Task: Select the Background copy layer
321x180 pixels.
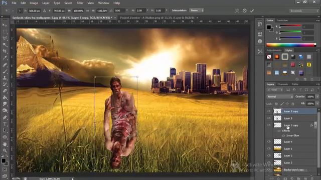Action: [294, 169]
